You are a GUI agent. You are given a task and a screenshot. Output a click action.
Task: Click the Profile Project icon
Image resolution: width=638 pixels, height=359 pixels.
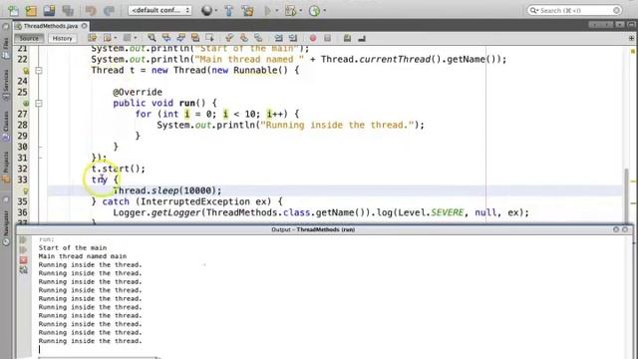pos(314,11)
